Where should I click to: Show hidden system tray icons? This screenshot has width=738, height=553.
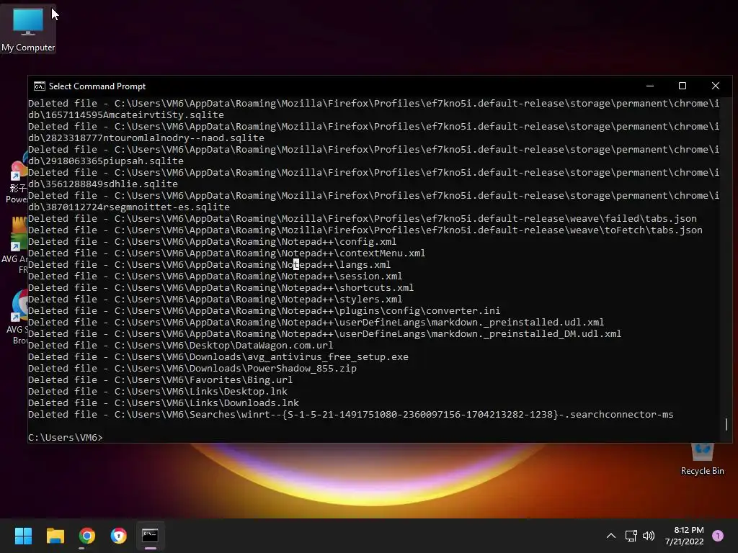click(x=611, y=536)
